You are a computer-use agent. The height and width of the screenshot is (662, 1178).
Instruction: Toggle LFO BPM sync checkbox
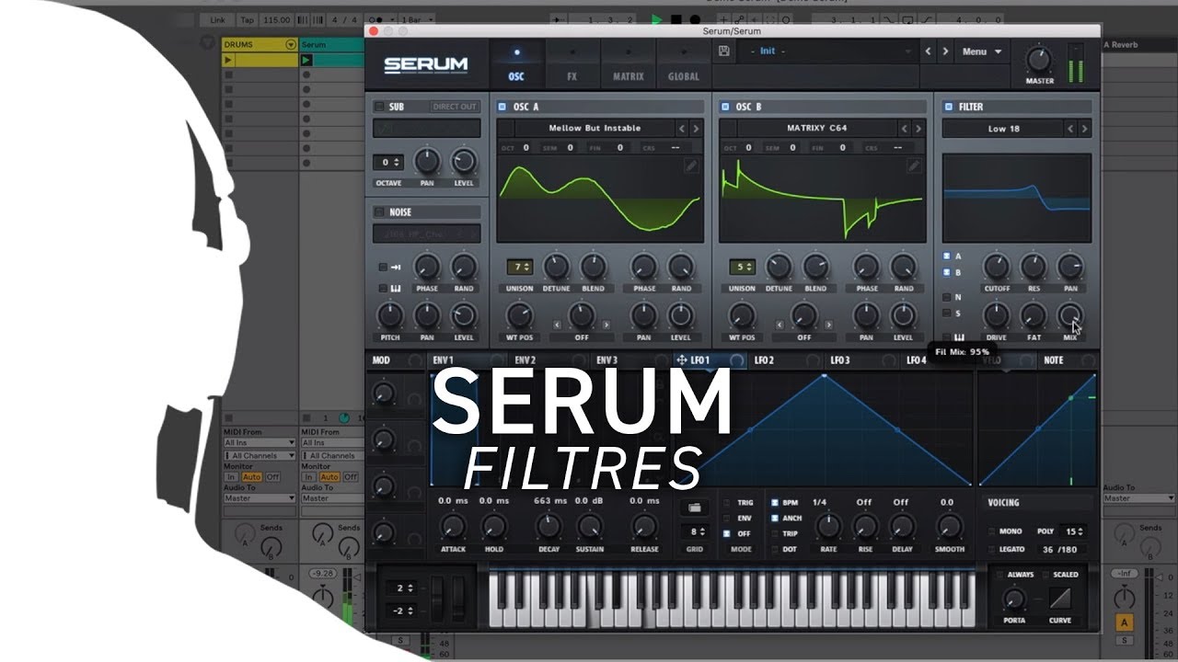pos(774,503)
